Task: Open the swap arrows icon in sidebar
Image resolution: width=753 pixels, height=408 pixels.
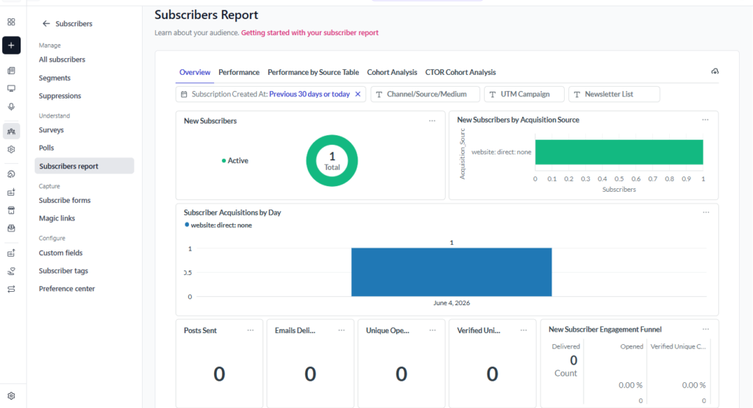Action: [x=11, y=289]
